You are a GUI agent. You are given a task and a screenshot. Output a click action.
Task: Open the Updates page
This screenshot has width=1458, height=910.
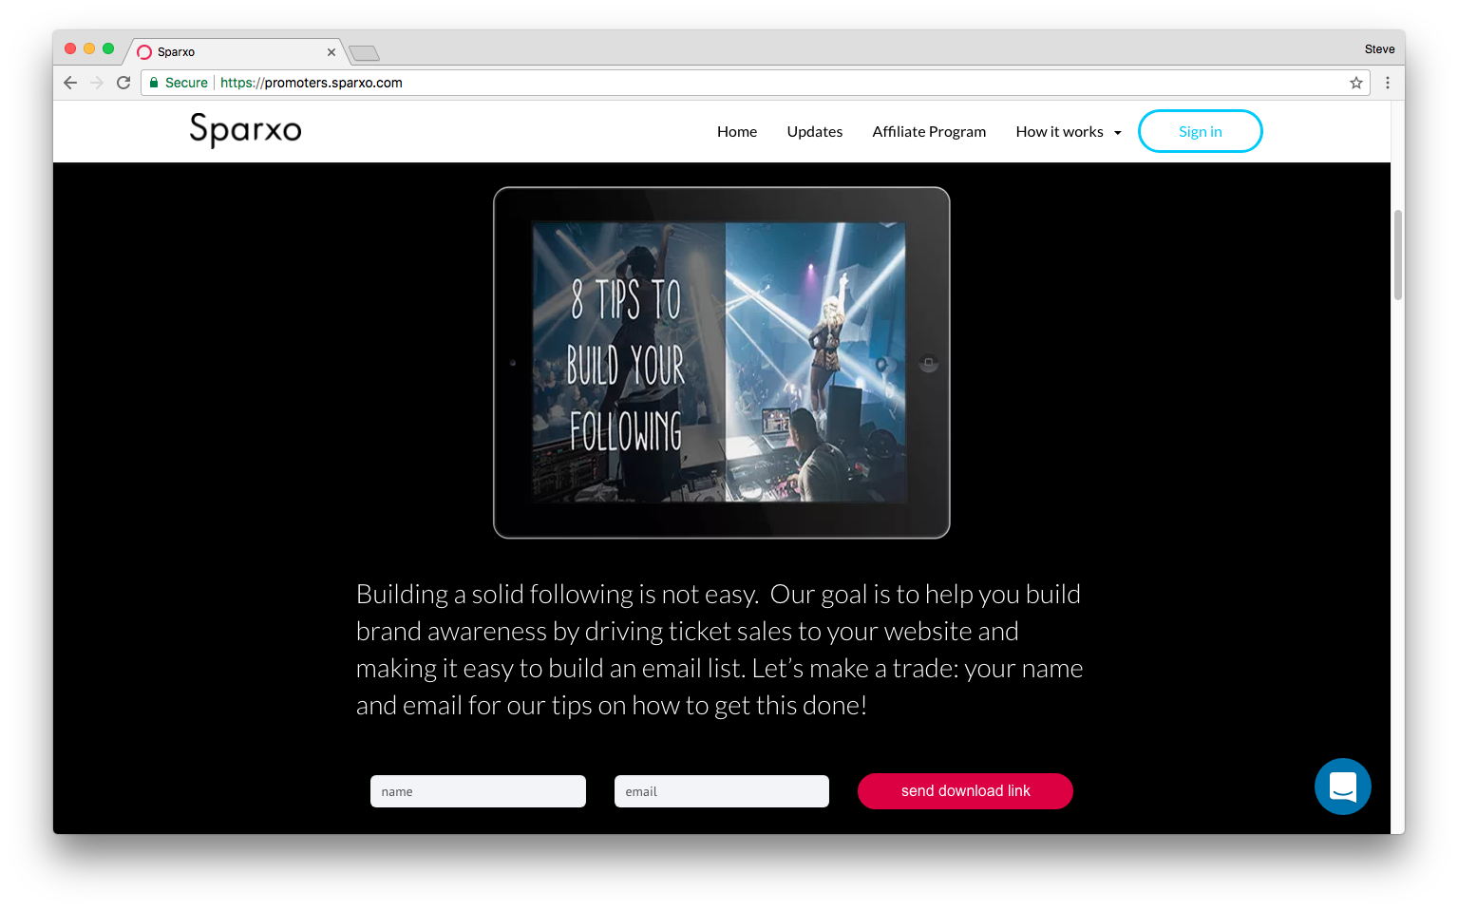point(814,132)
